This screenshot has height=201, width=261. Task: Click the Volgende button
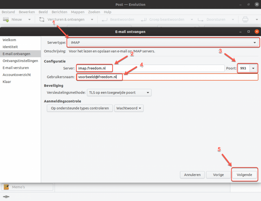pyautogui.click(x=244, y=175)
